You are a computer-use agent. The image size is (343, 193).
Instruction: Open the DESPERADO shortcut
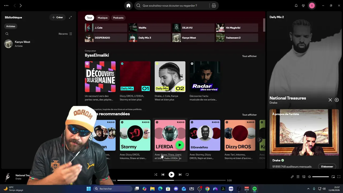click(x=106, y=38)
